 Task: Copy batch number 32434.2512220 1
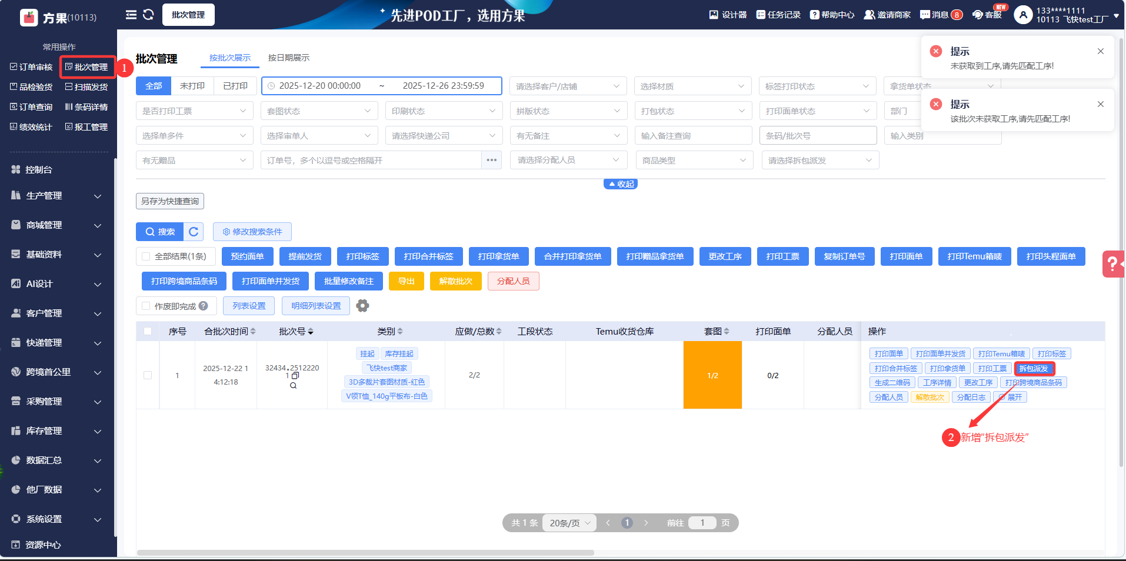coord(295,375)
